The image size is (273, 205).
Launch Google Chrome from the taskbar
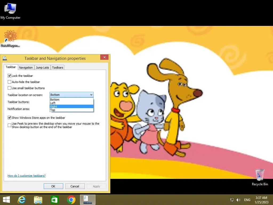tap(71, 200)
